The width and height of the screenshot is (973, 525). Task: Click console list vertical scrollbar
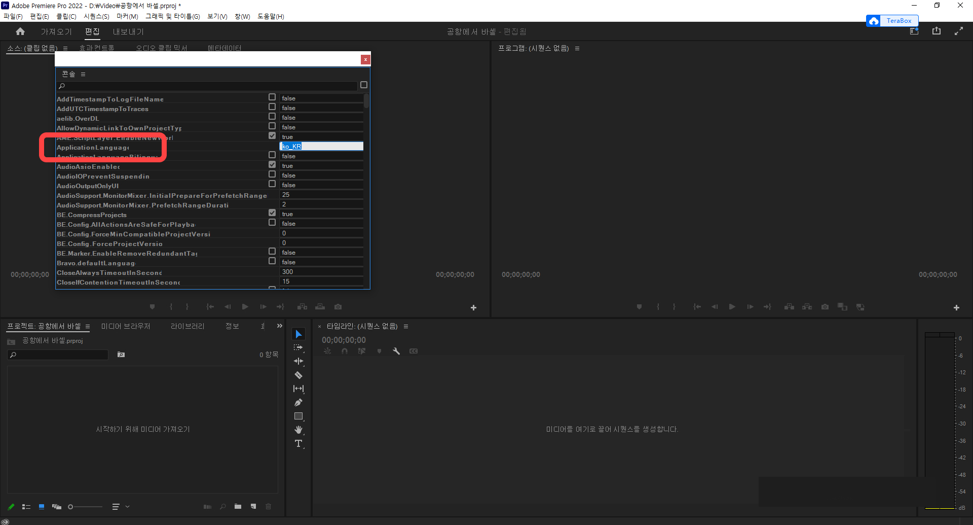pos(366,100)
